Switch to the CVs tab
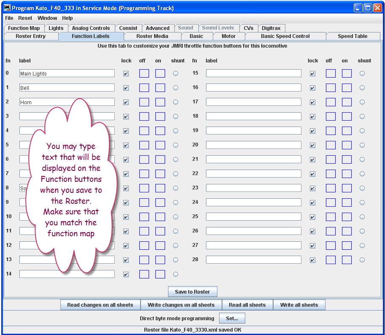Image resolution: width=385 pixels, height=335 pixels. (249, 28)
